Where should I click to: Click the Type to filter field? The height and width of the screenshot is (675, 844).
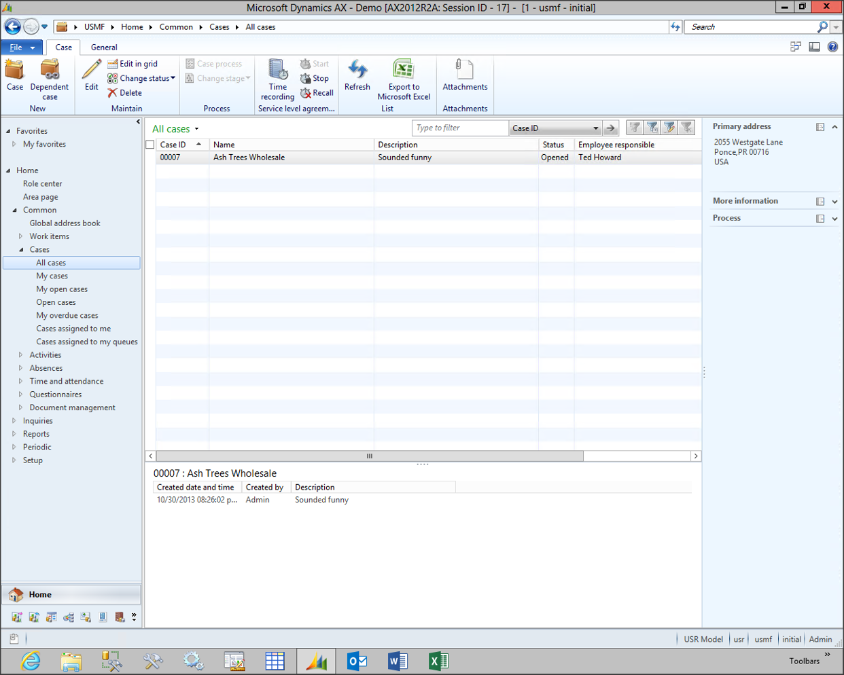tap(459, 128)
